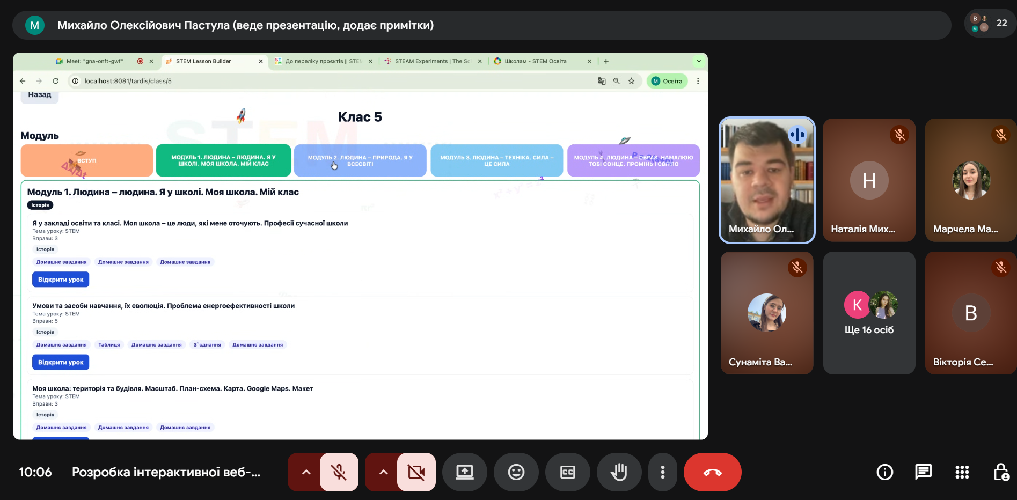Viewport: 1017px width, 500px height.
Task: Select МОДУЛЬ 4 Людина – образ tab
Action: click(633, 160)
